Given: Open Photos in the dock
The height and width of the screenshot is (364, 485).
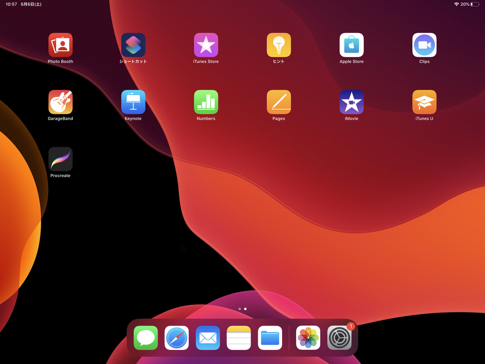Looking at the screenshot, I should pos(308,338).
